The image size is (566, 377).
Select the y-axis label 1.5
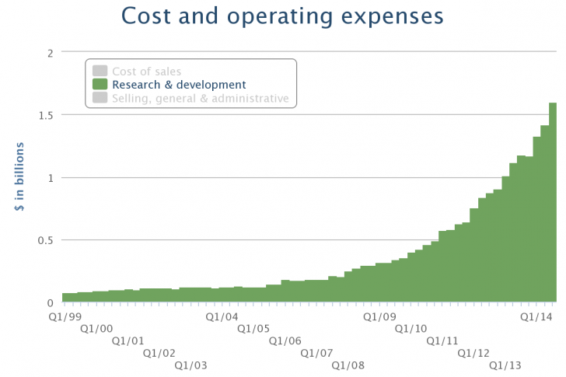coord(46,116)
